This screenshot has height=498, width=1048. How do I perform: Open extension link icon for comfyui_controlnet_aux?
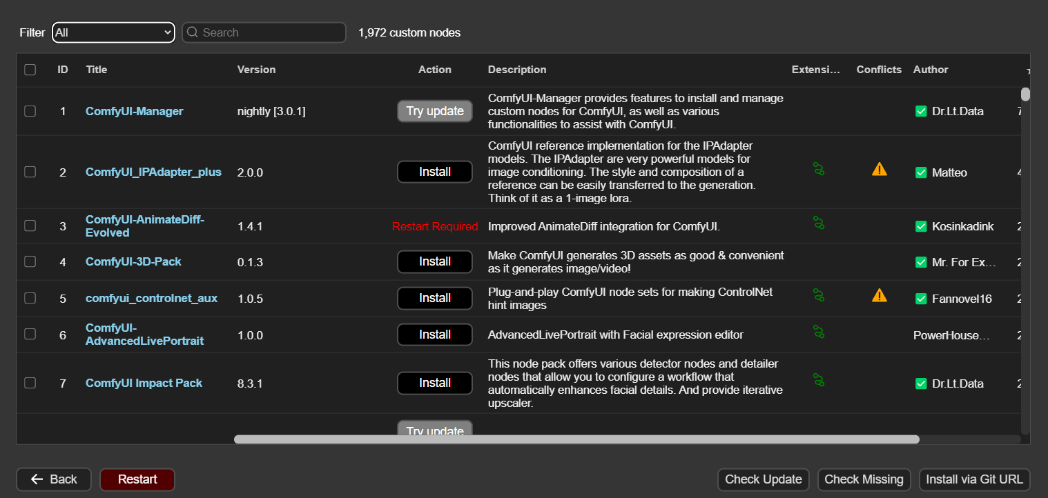click(x=819, y=295)
